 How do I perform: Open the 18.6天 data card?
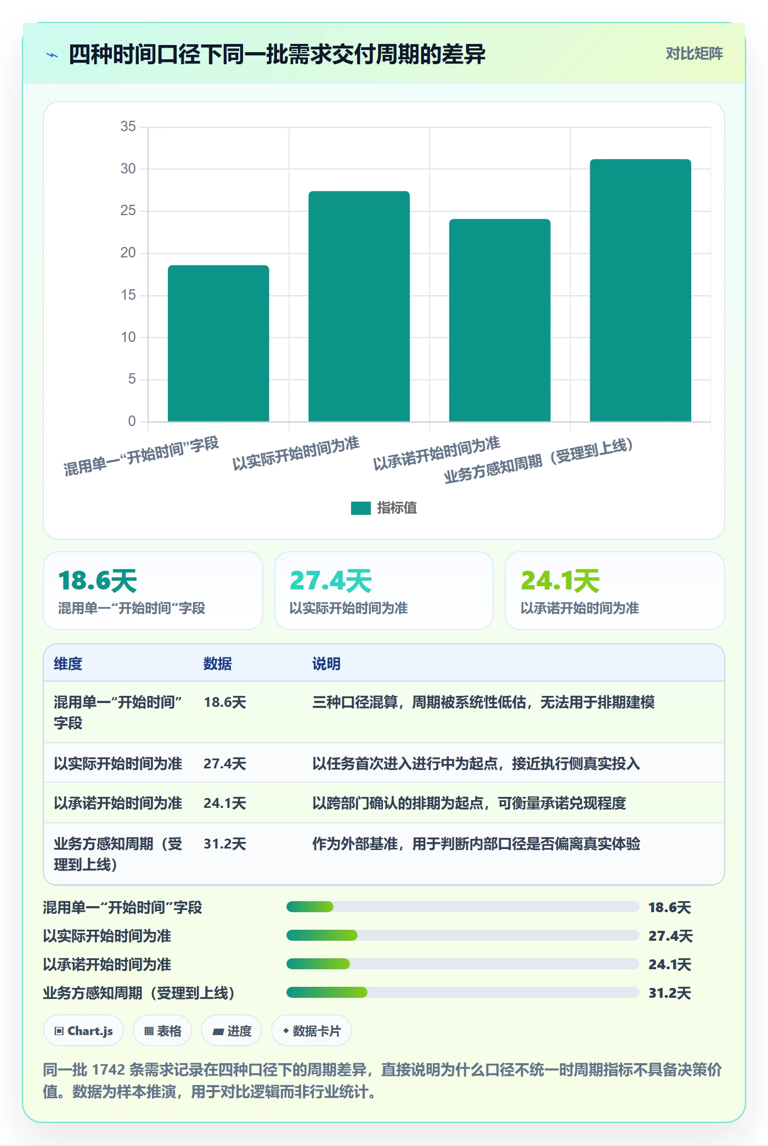coord(153,591)
